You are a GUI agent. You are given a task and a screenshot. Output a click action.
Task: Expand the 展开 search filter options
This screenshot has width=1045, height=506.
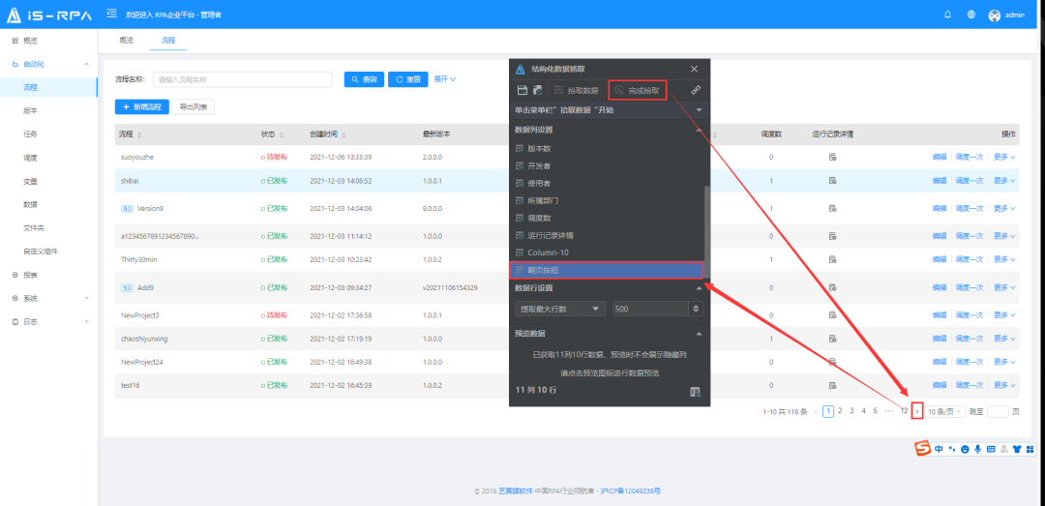[x=444, y=79]
